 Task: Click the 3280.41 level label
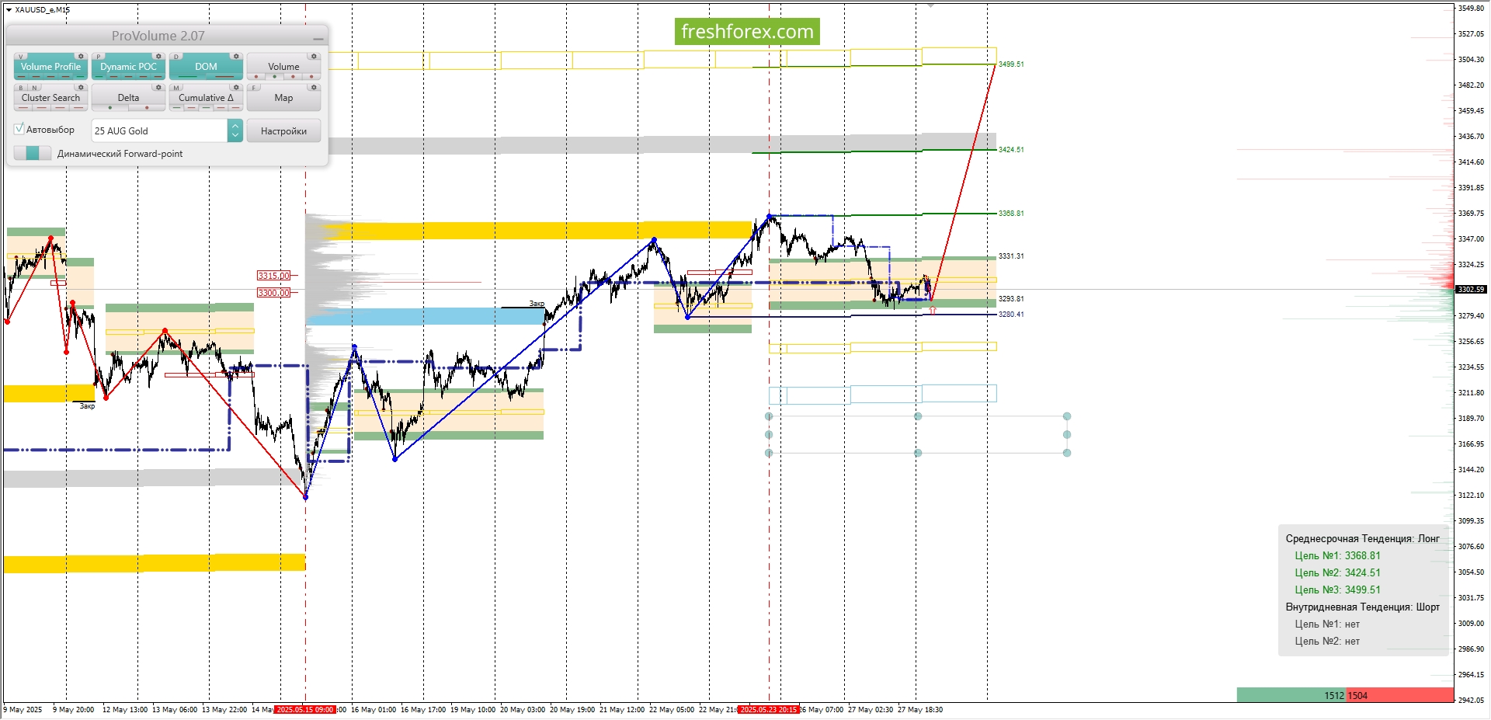coord(1011,315)
